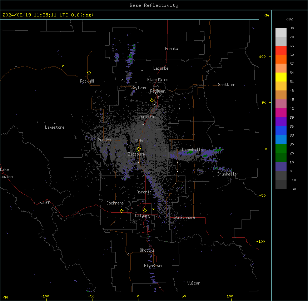Pick the red 60-65 dBZ legend swatch
The width and height of the screenshot is (308, 301).
(x=281, y=50)
